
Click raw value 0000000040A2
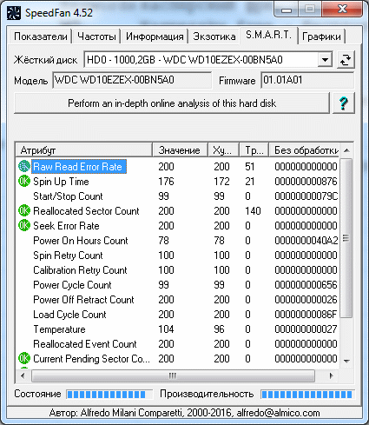point(306,241)
